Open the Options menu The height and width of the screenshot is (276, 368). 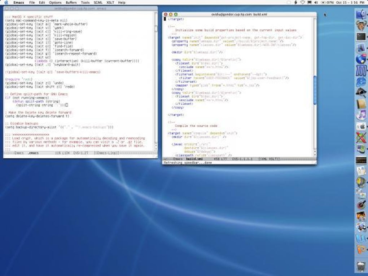55,3
